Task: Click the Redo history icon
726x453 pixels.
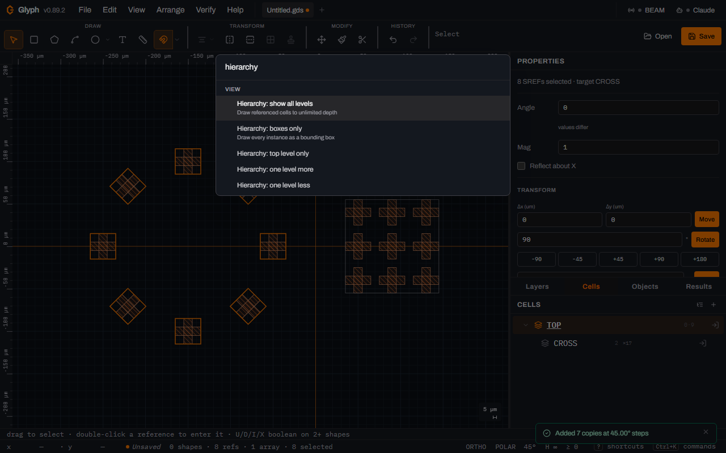Action: pyautogui.click(x=413, y=40)
